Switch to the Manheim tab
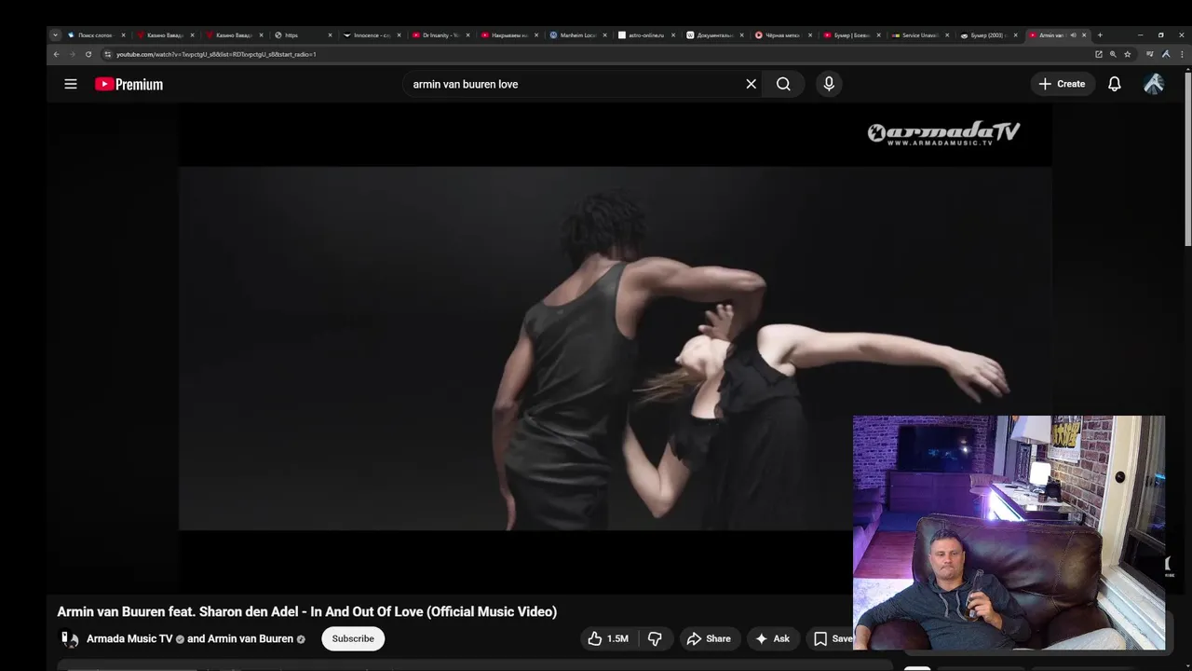1192x671 pixels. [577, 35]
